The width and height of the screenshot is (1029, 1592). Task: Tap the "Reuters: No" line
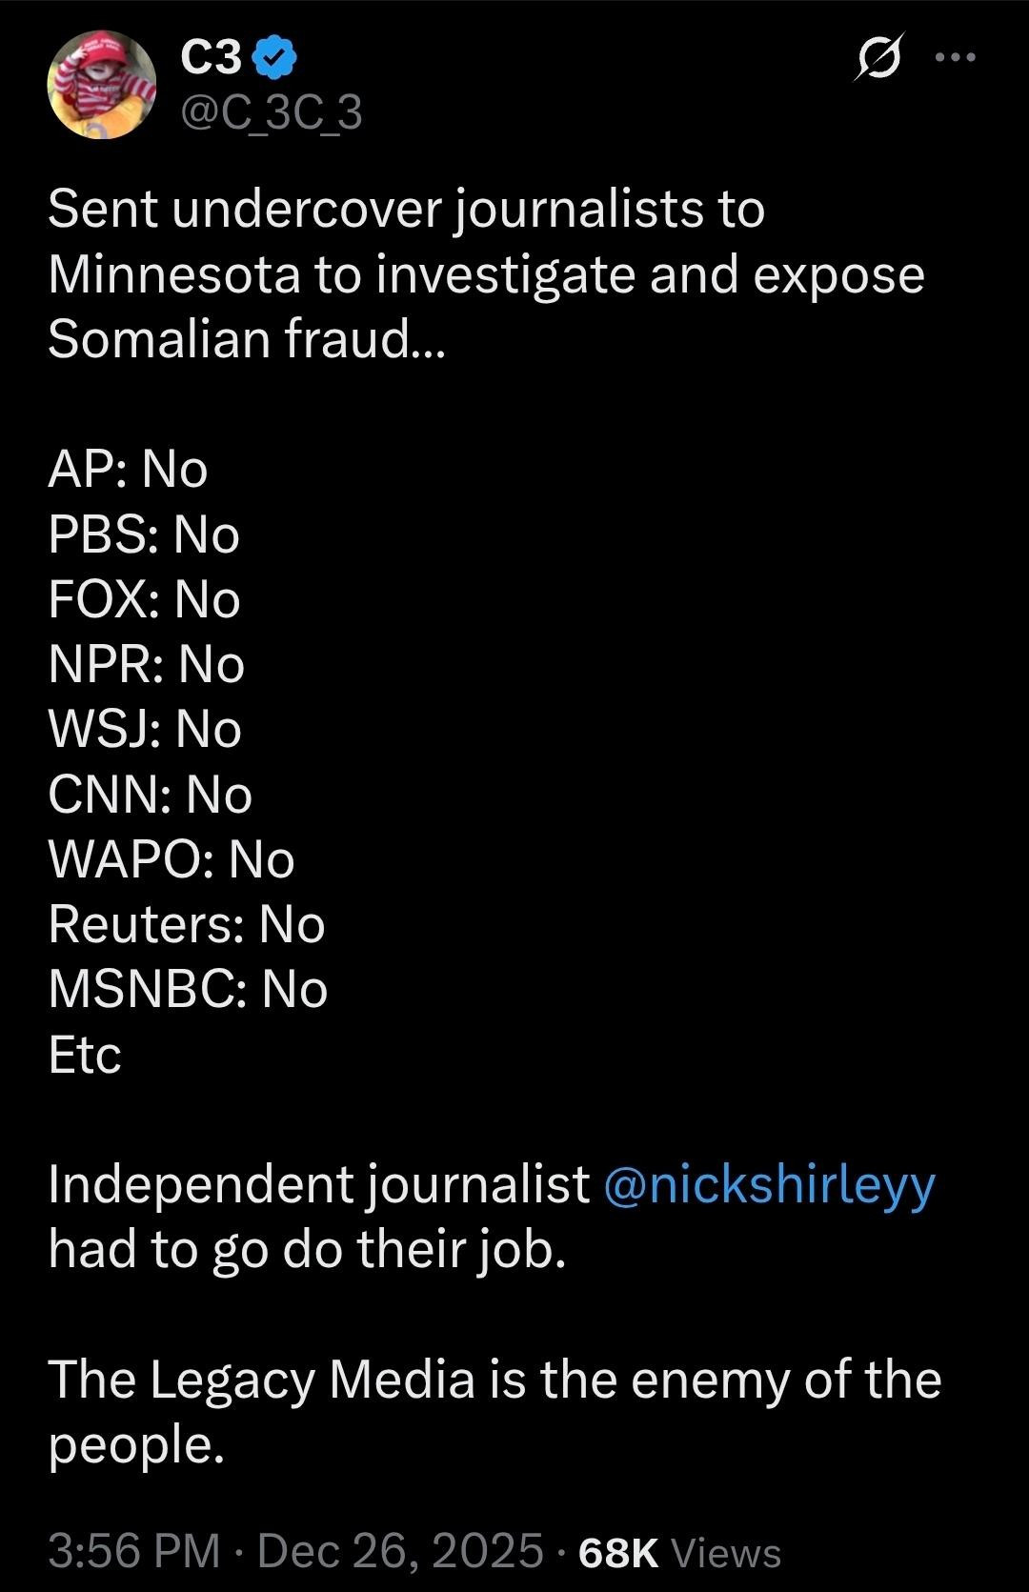click(x=187, y=924)
